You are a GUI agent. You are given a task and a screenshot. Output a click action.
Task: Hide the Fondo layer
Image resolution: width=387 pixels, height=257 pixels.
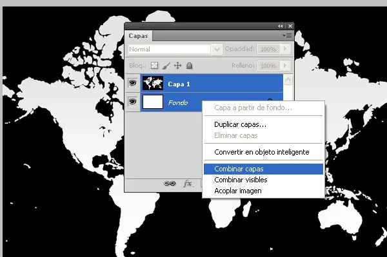pos(133,102)
